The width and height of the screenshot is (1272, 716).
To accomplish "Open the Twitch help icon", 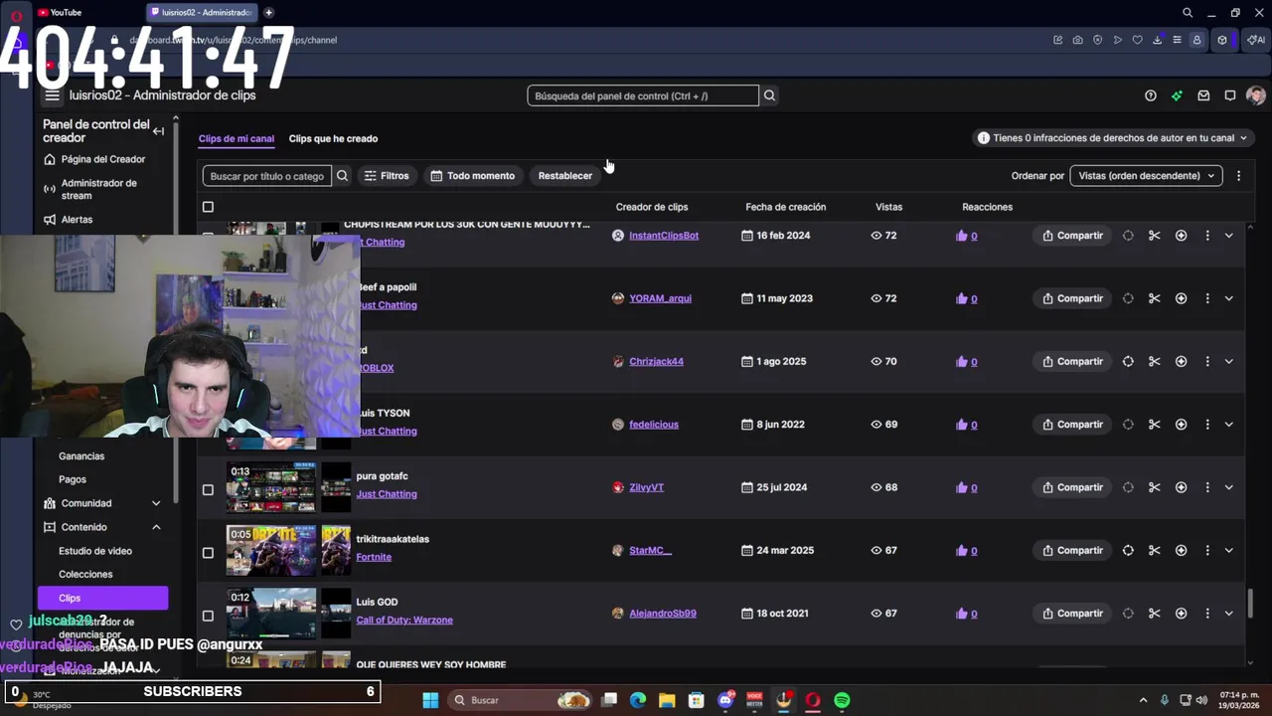I will click(1151, 95).
